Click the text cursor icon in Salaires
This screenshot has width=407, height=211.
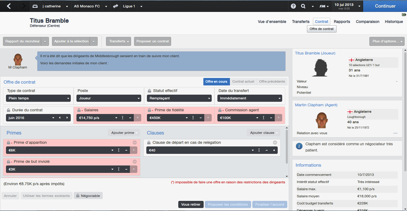(x=123, y=118)
